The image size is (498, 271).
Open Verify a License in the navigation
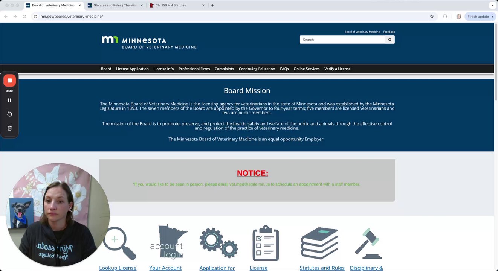click(x=338, y=69)
